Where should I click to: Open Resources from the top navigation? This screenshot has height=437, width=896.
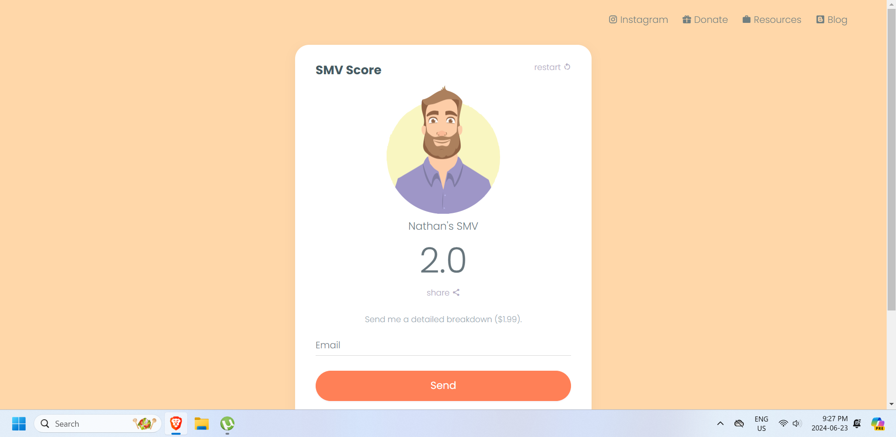[772, 20]
